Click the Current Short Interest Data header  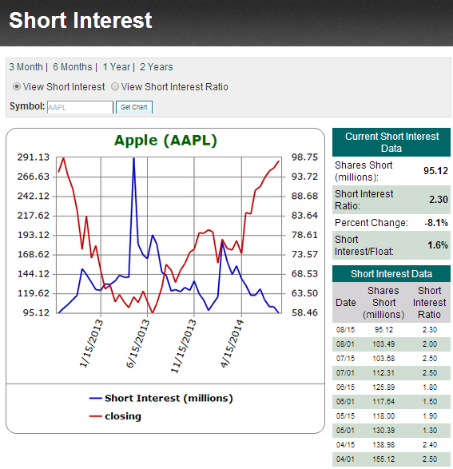(x=391, y=142)
